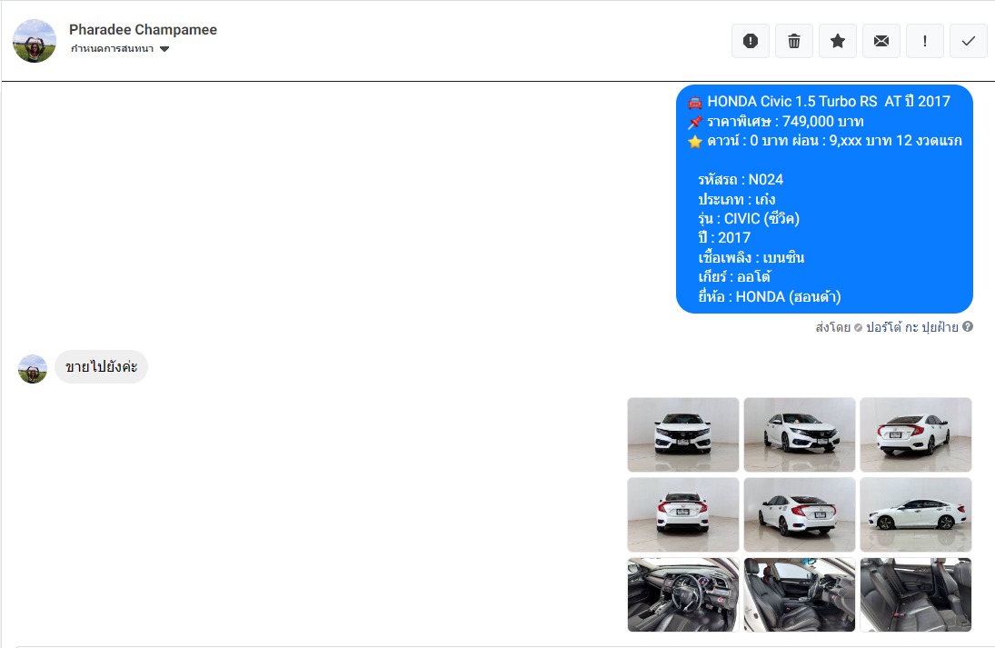This screenshot has height=648, width=995.
Task: Click the ดาวน์ : 0 บาท installment line
Action: (834, 141)
